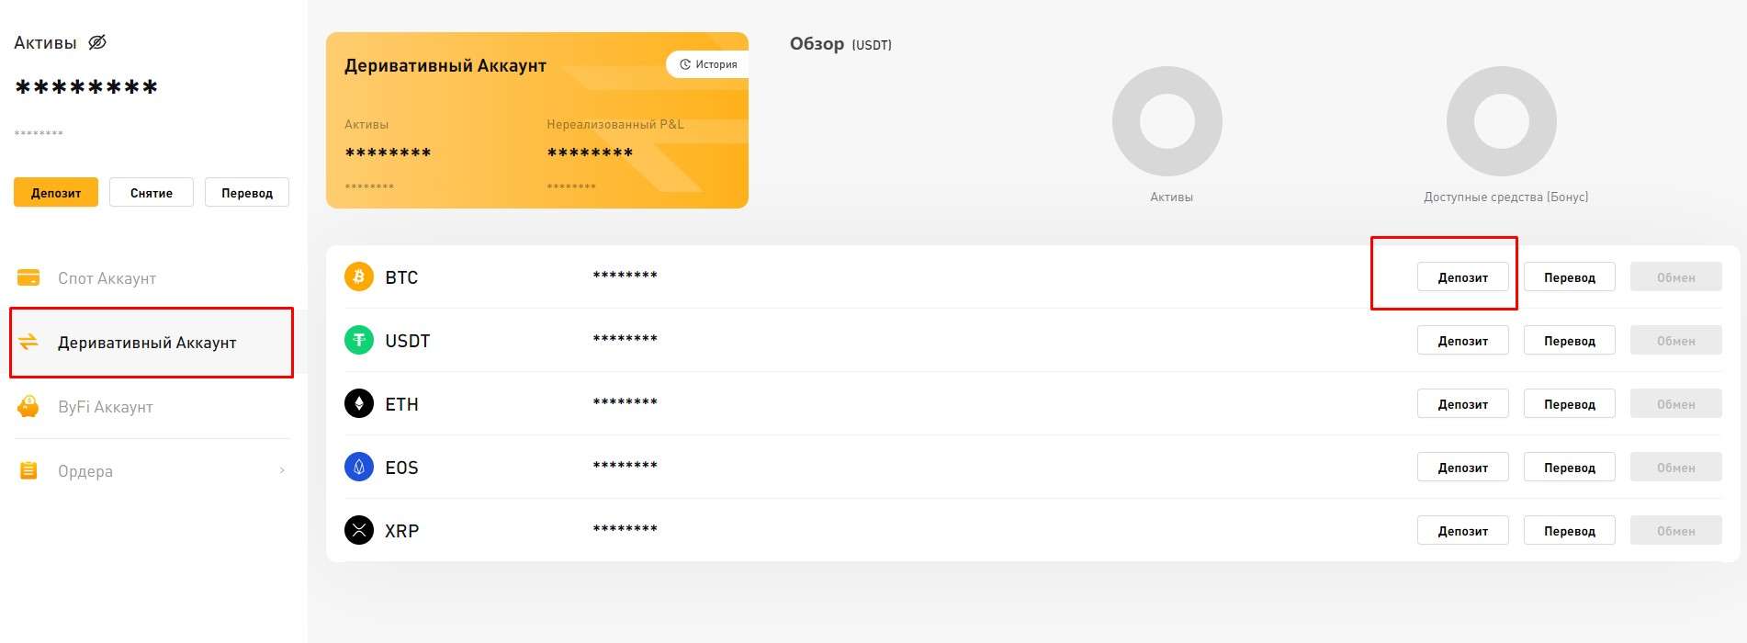The width and height of the screenshot is (1747, 643).
Task: Click the Ордера clipboard icon
Action: tap(28, 470)
